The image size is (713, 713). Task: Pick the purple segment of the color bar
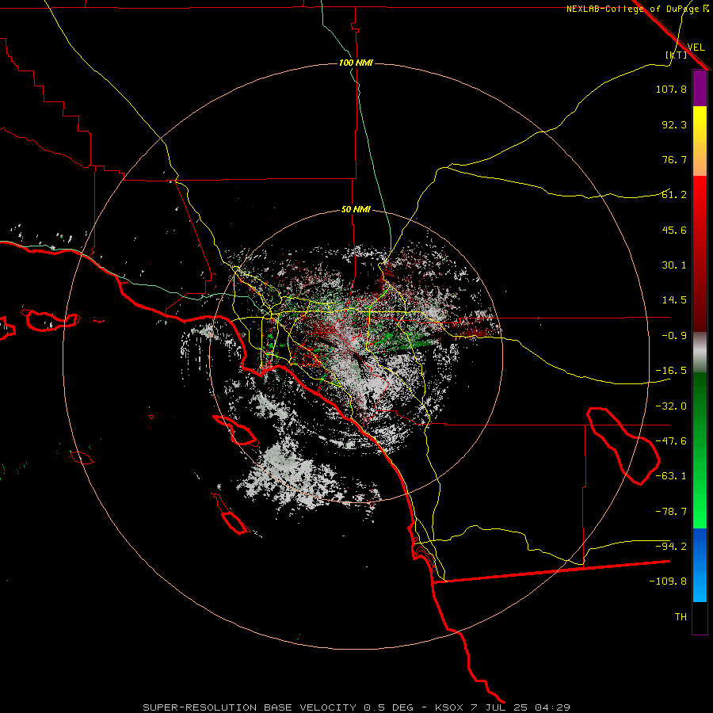coord(700,88)
